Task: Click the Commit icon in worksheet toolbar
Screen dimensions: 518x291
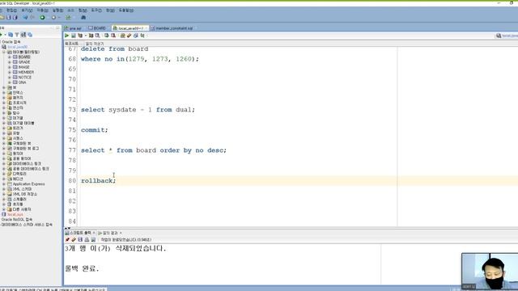Action: (x=106, y=36)
